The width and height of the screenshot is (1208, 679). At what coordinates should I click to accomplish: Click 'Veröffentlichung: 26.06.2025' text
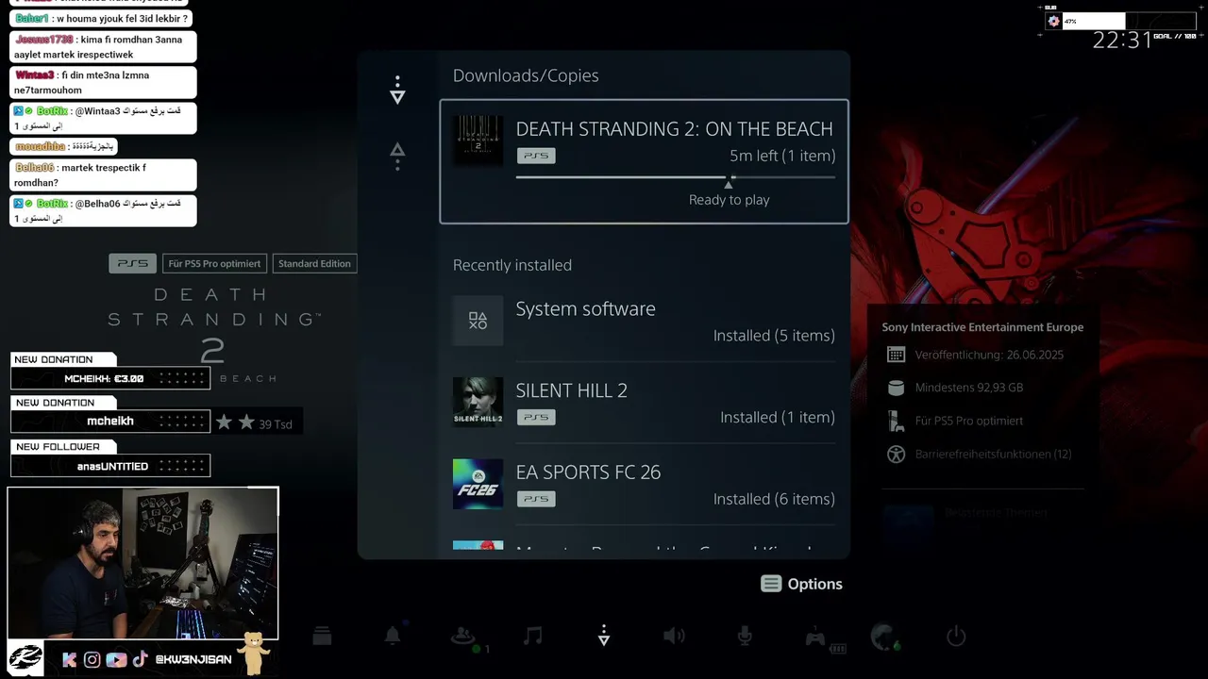(x=989, y=355)
